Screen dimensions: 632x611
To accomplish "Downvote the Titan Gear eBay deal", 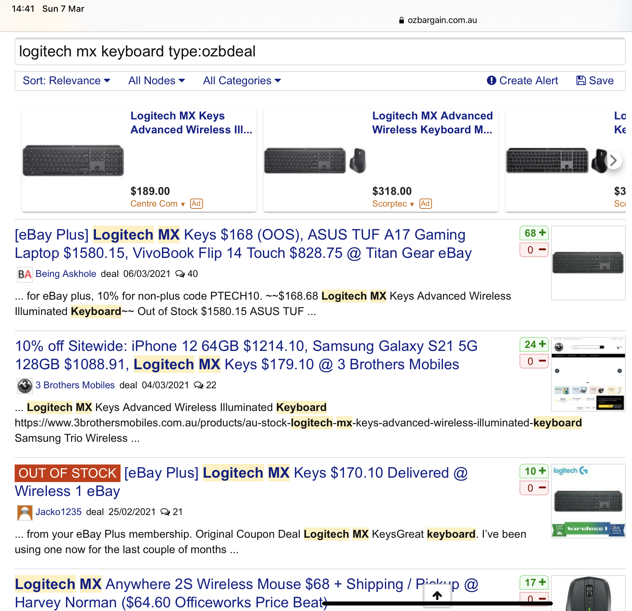I will (534, 250).
